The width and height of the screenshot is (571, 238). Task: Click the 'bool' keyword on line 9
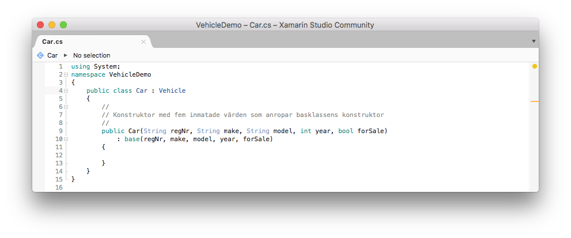tap(346, 131)
